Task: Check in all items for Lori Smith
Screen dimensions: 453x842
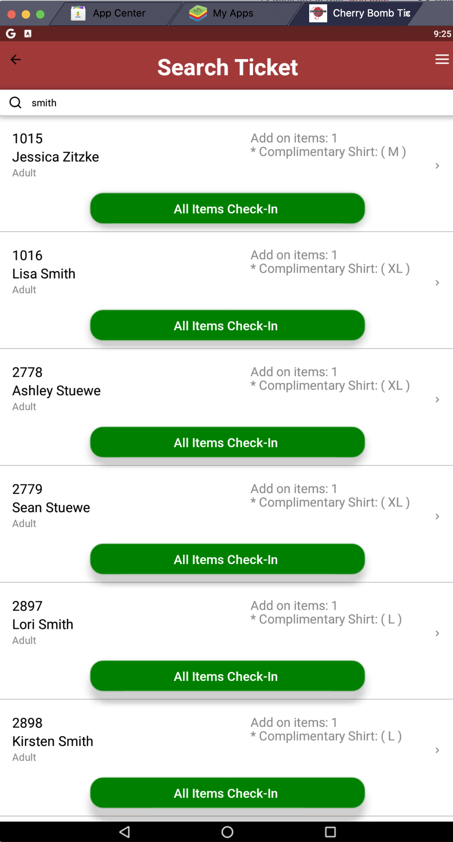Action: pos(227,676)
